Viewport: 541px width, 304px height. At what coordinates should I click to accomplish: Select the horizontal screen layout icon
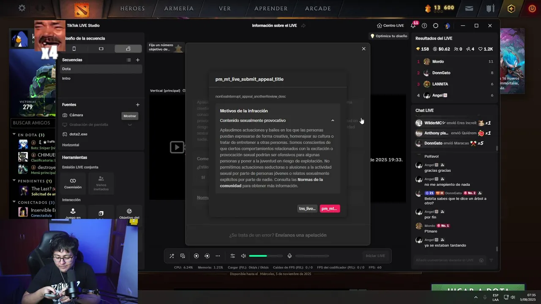[101, 49]
